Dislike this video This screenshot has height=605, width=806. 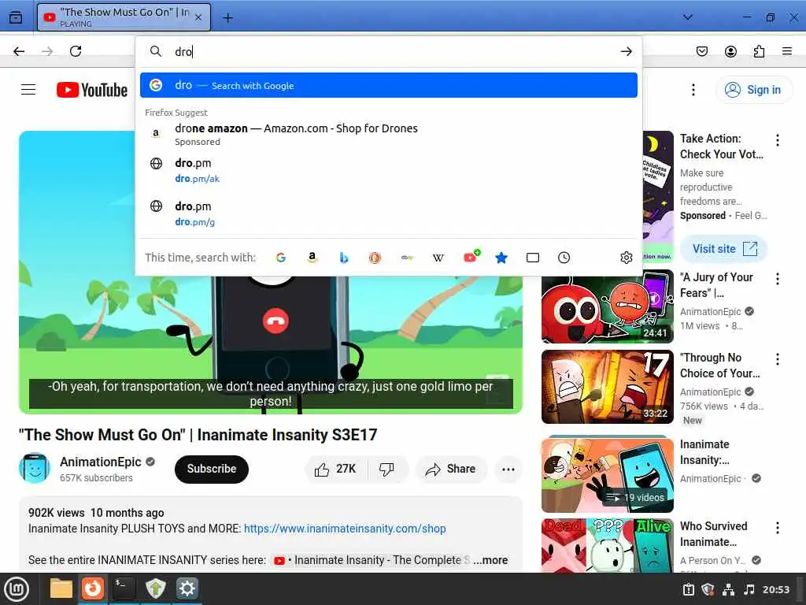click(x=386, y=469)
